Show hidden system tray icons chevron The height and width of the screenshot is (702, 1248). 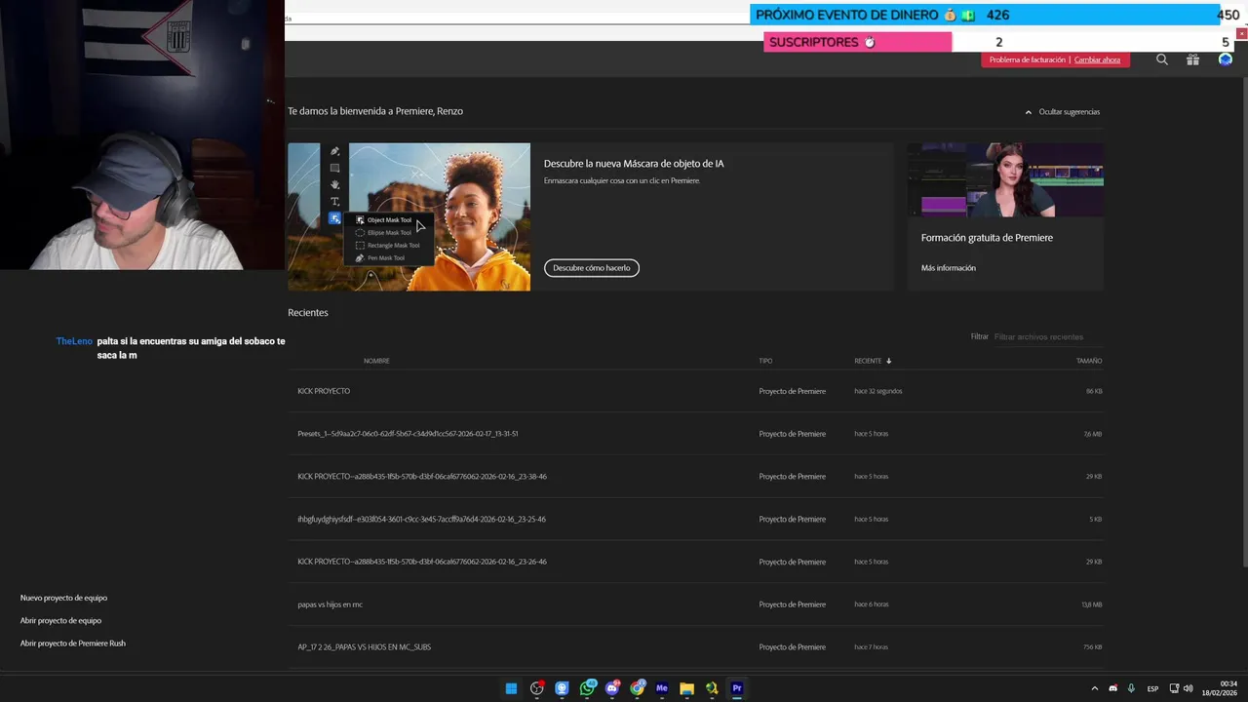click(1094, 688)
